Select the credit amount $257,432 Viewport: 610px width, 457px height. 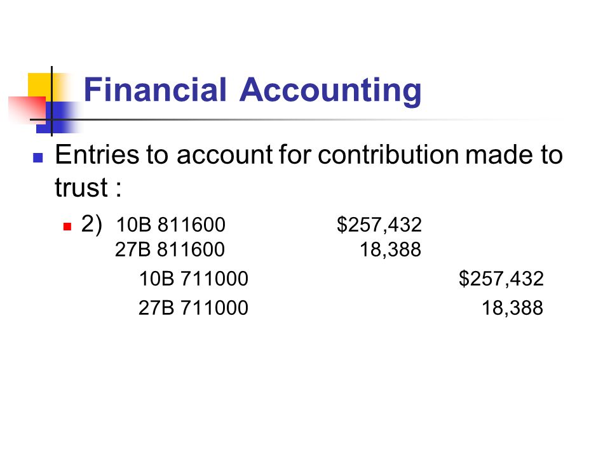[501, 279]
